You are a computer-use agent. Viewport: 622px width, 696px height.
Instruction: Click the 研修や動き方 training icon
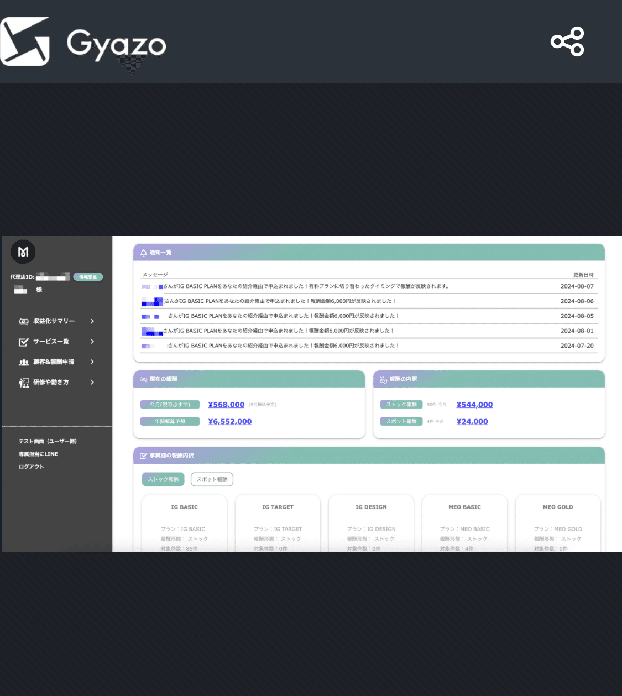click(24, 383)
